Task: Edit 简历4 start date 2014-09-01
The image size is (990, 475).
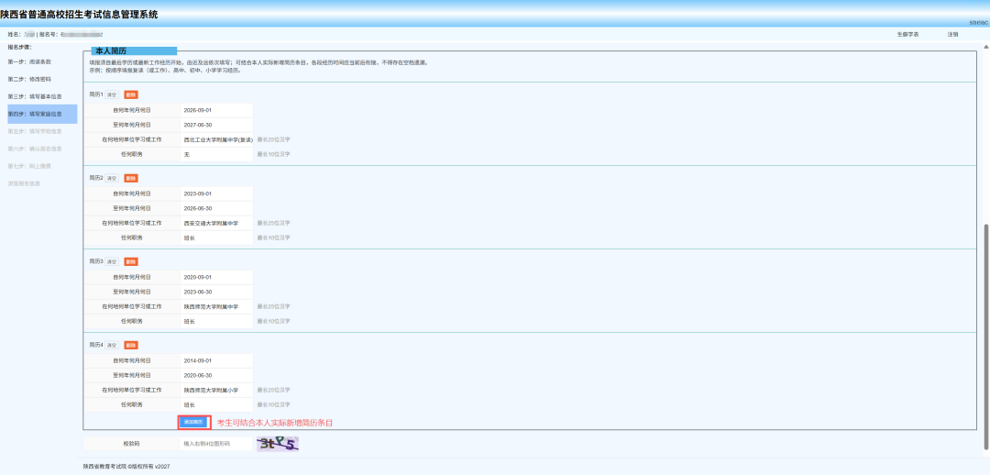Action: coord(216,360)
